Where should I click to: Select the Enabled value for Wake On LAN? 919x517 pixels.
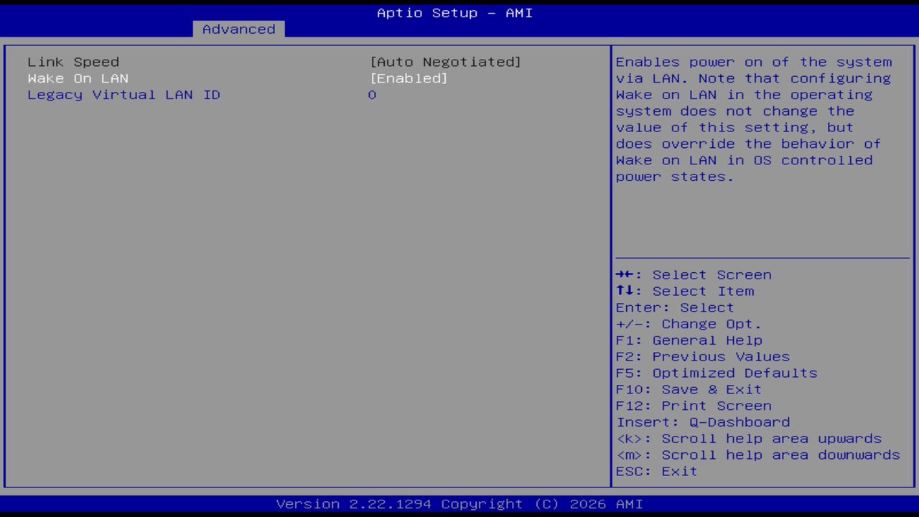[409, 78]
